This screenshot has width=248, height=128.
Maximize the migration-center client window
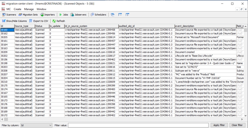[232, 4]
